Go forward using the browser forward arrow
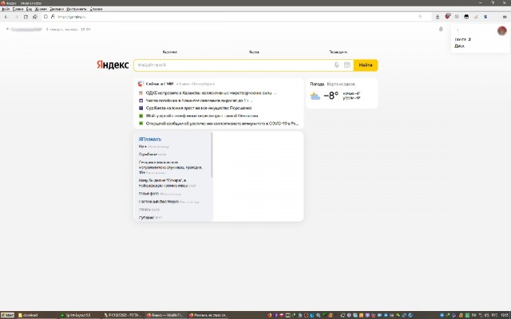Viewport: 511px width, 319px height. click(16, 17)
